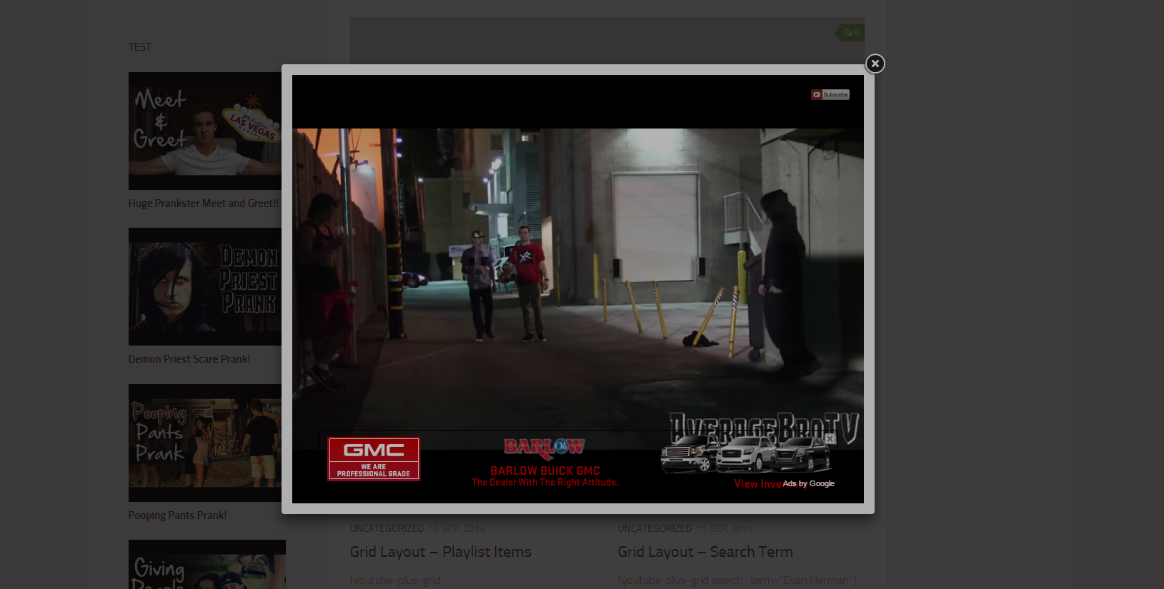Viewport: 1164px width, 589px height.
Task: Click the TEST widget heading
Action: point(139,47)
